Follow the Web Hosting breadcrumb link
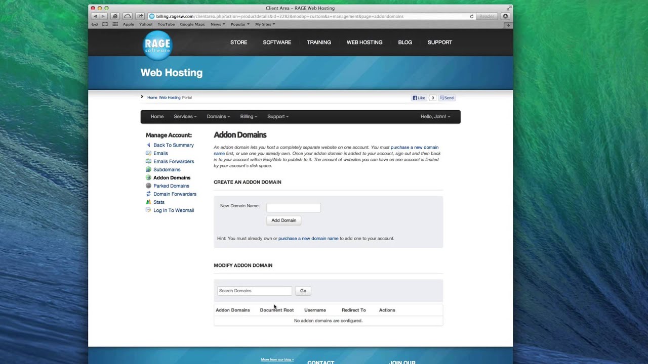The height and width of the screenshot is (364, 648). 170,98
